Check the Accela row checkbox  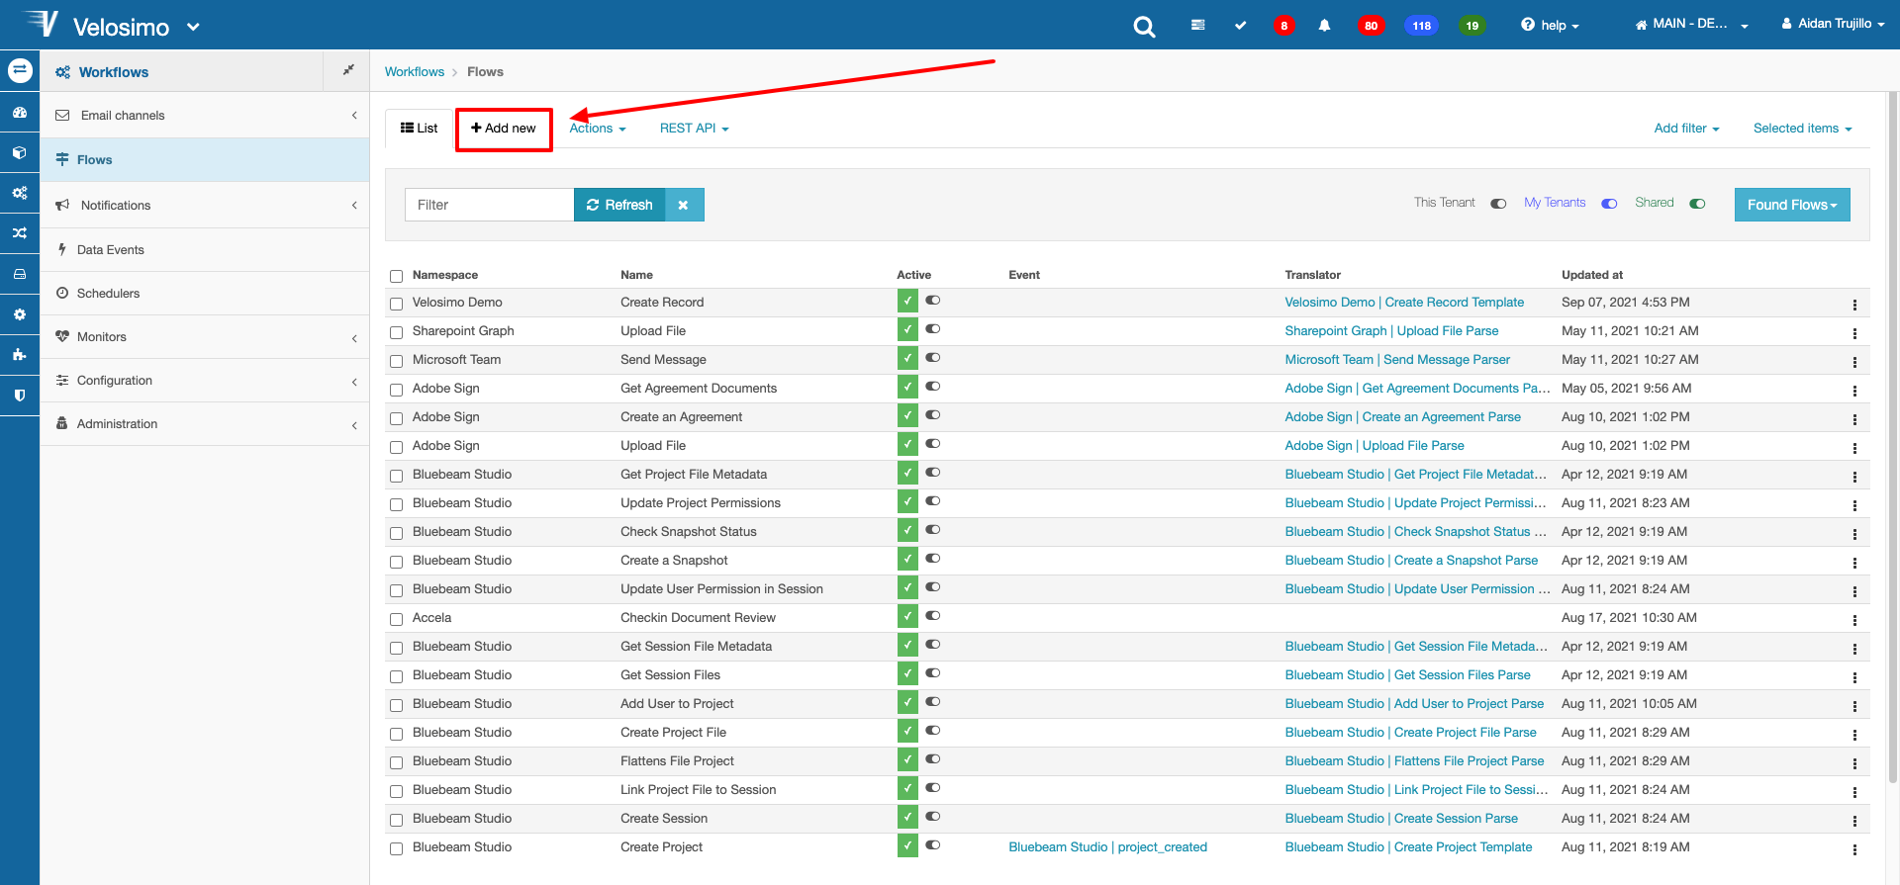(397, 619)
